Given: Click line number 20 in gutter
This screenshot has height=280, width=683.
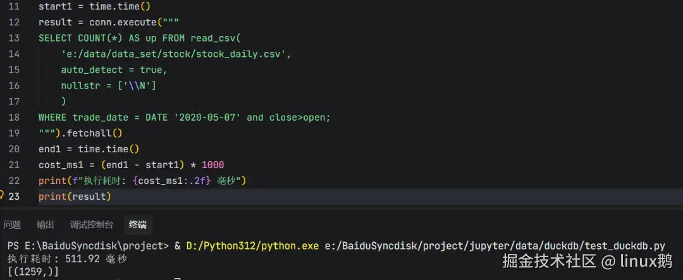Looking at the screenshot, I should point(14,149).
